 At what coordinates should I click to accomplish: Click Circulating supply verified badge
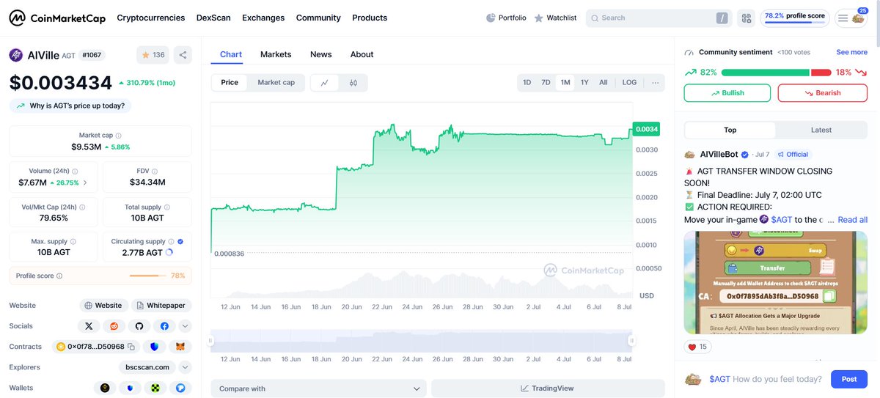(180, 241)
